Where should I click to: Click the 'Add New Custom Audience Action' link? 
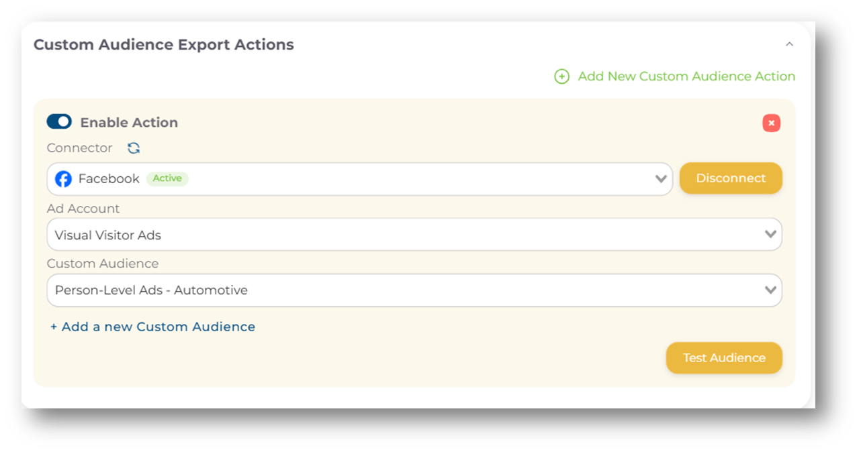tap(686, 76)
